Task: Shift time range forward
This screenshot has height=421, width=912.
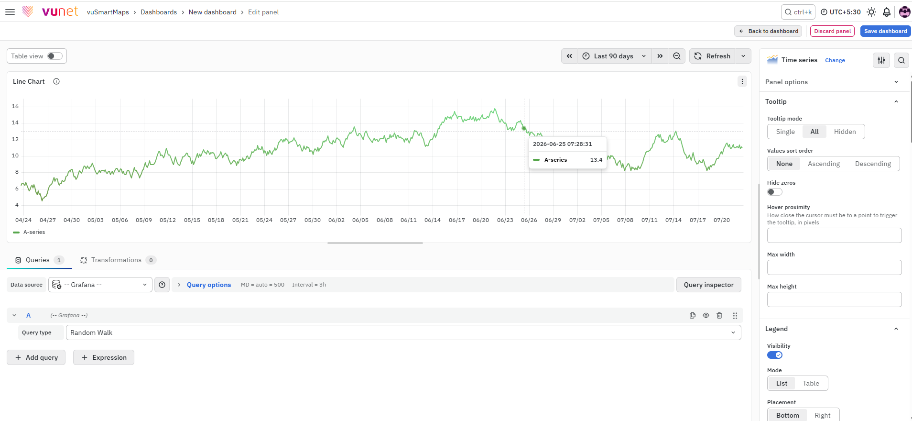Action: pyautogui.click(x=660, y=56)
